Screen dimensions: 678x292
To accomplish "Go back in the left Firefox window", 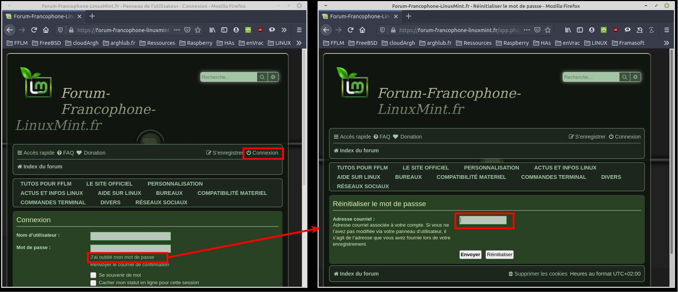I will coord(10,30).
